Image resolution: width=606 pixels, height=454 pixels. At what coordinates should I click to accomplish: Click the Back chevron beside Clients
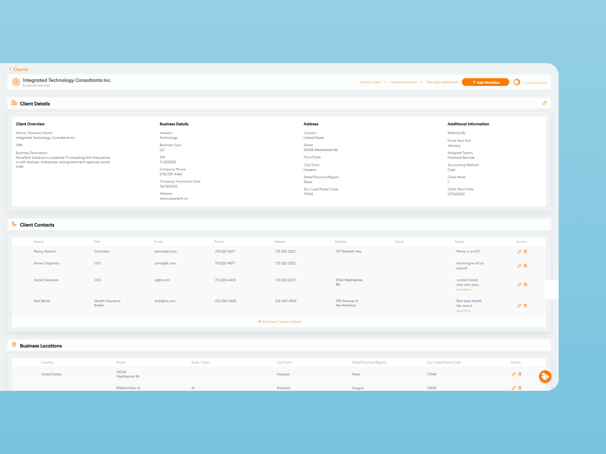tap(10, 69)
